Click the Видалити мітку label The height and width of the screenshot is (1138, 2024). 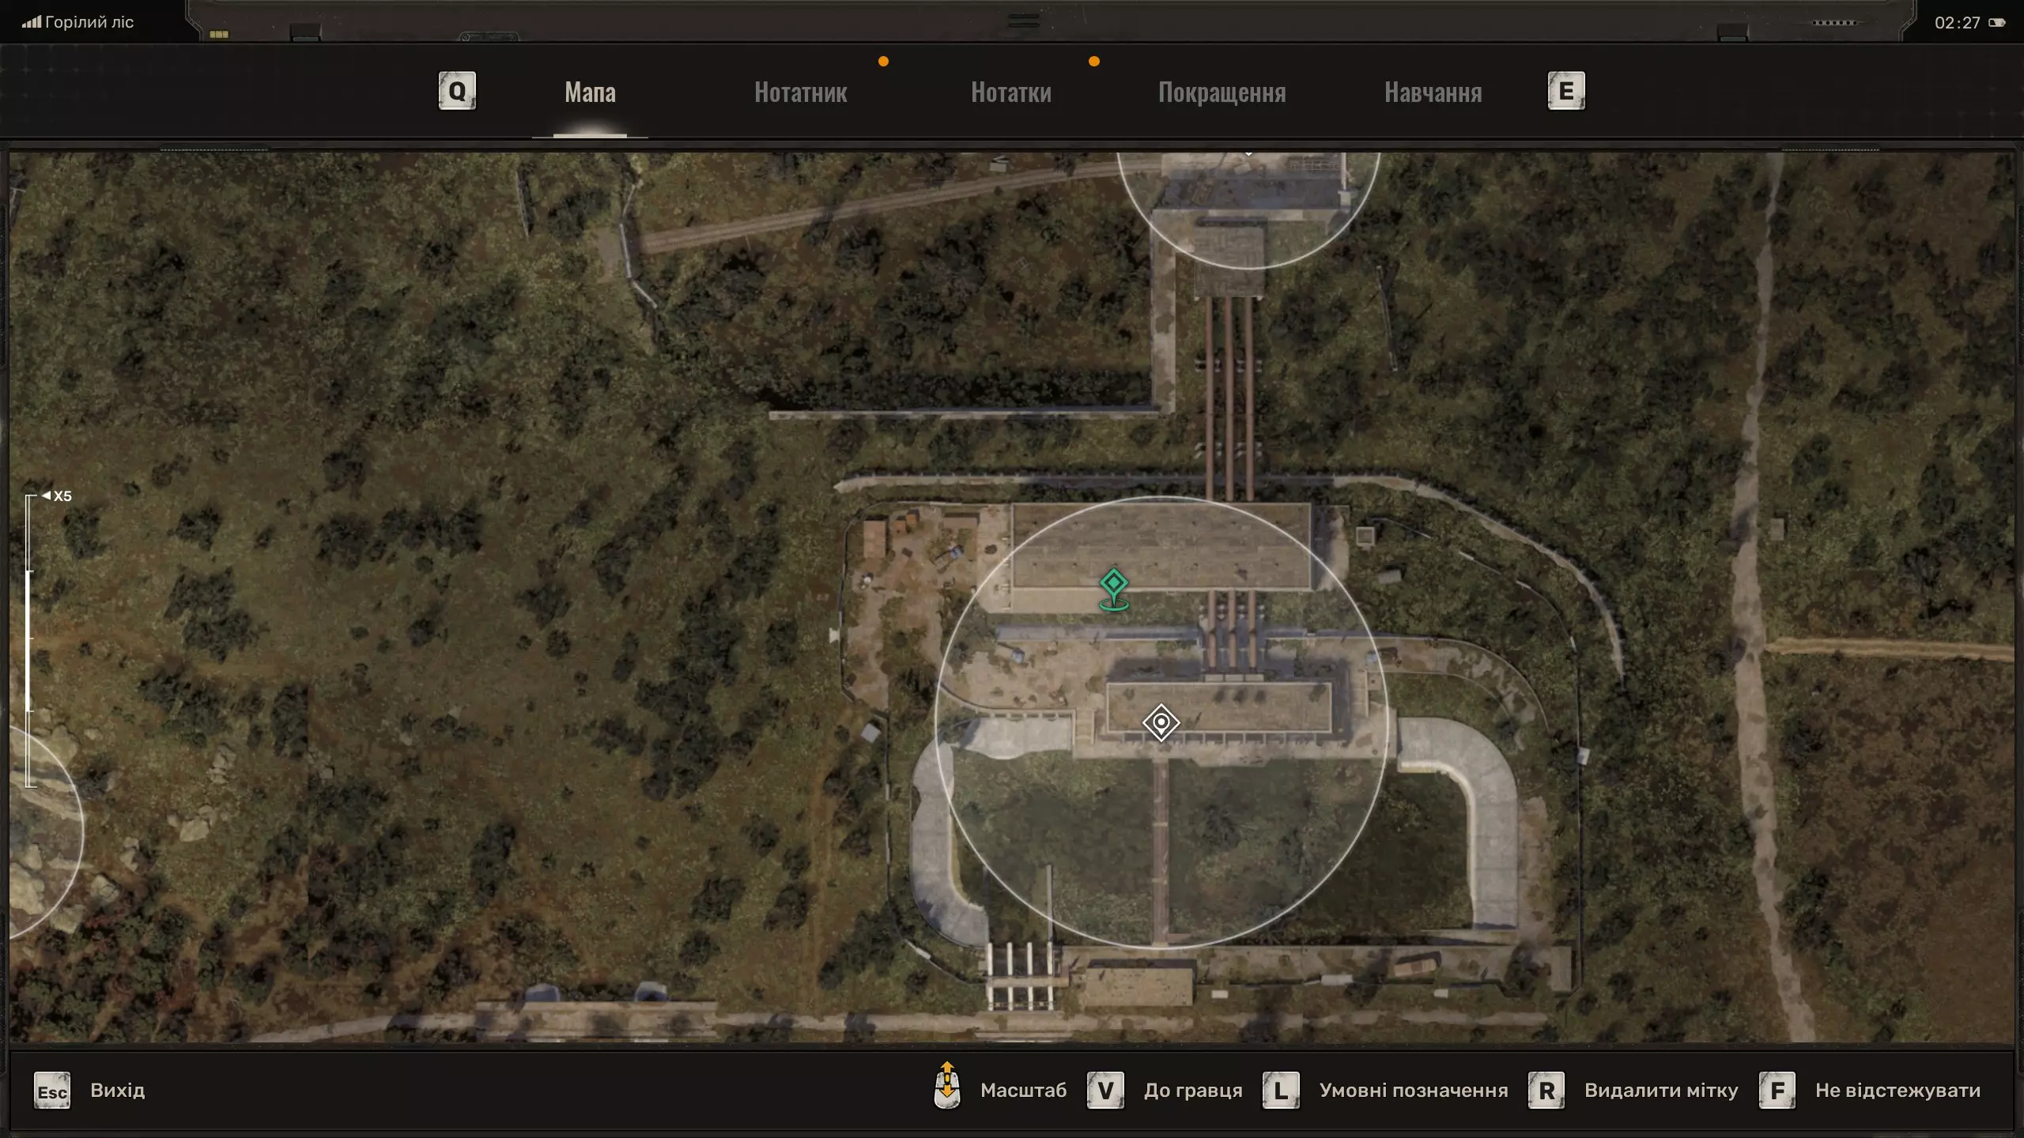pos(1660,1091)
